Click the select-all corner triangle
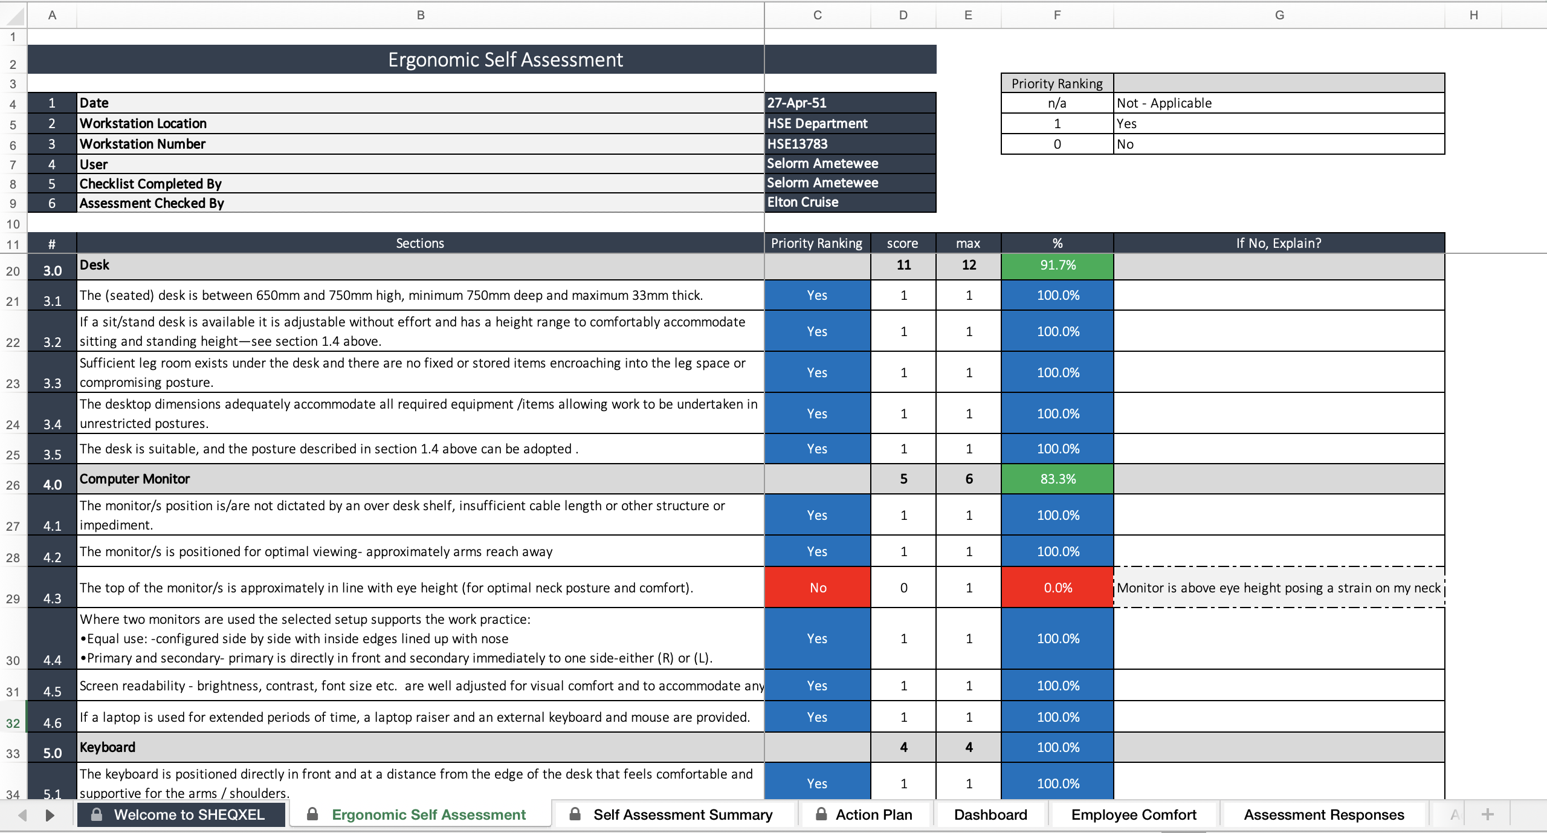 tap(15, 16)
